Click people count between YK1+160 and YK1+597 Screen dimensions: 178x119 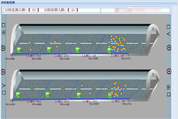pyautogui.click(x=88, y=101)
